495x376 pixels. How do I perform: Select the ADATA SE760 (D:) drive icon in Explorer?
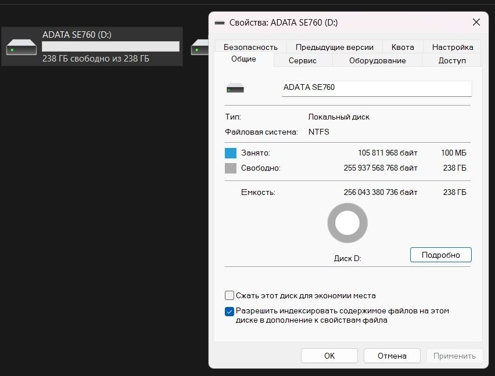click(21, 47)
